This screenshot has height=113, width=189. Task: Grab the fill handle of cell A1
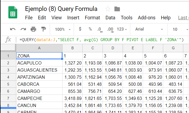pos(62,59)
